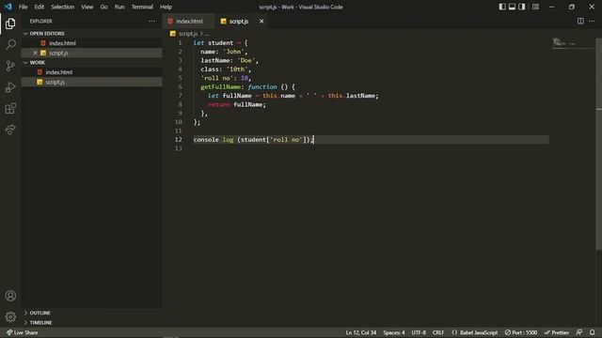Screen dimensions: 602x338
Task: Click line number 6 in gutter
Action: [x=180, y=86]
